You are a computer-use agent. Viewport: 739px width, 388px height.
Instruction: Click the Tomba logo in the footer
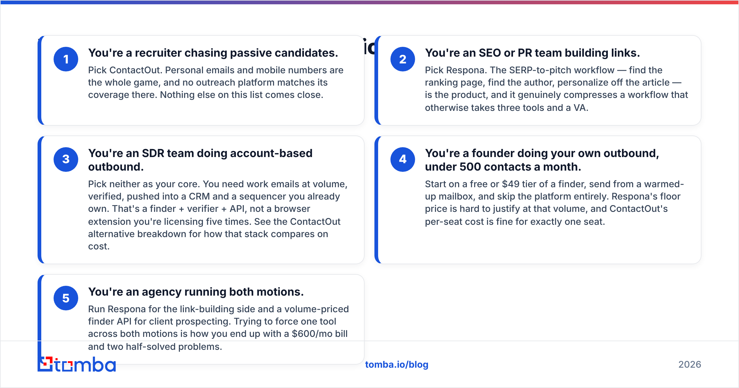point(77,364)
